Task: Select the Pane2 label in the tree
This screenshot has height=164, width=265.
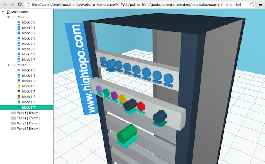Action: pyautogui.click(x=21, y=65)
